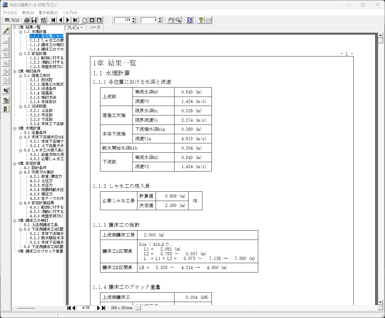Open the 表示(V) menu
This screenshot has width=385, height=318.
(x=28, y=13)
